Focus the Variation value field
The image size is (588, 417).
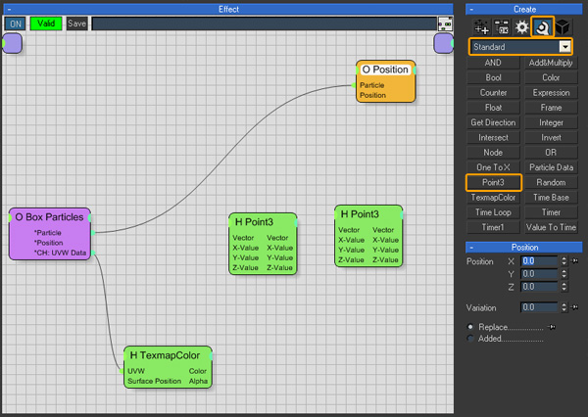(x=540, y=307)
